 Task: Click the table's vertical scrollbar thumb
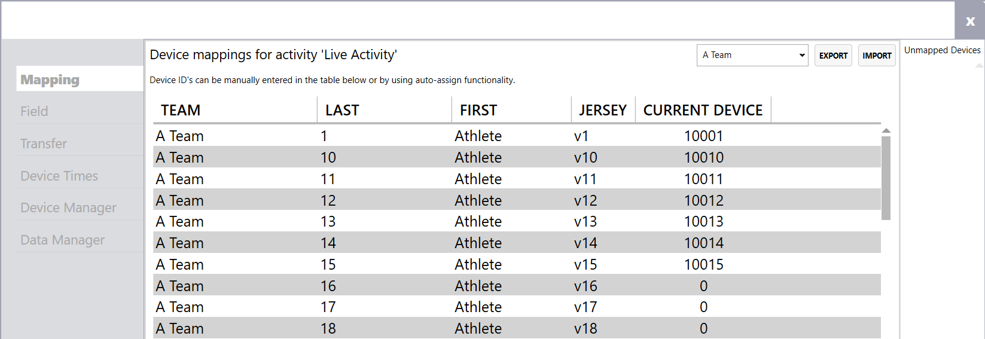(x=886, y=178)
